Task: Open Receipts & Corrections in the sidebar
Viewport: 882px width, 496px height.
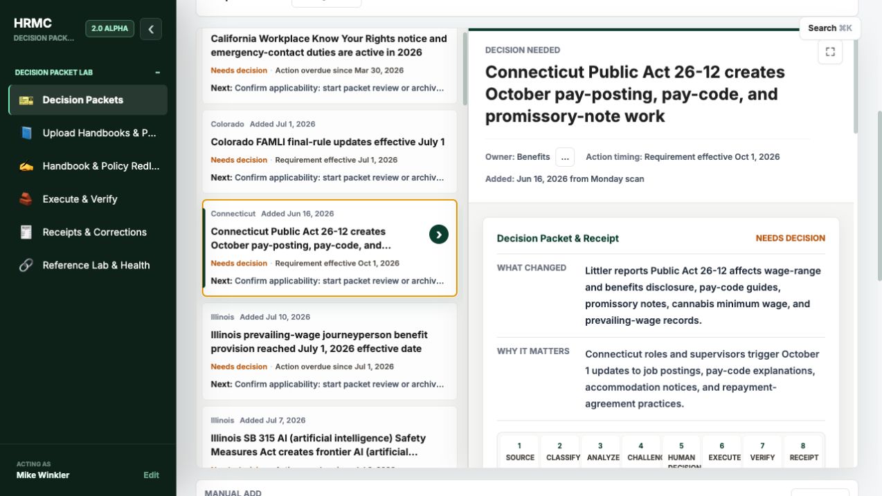Action: pos(88,232)
